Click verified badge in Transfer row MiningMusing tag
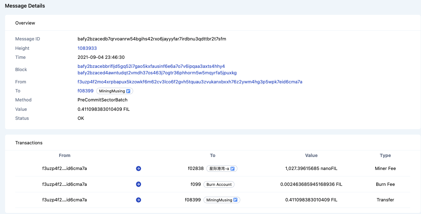 point(236,200)
